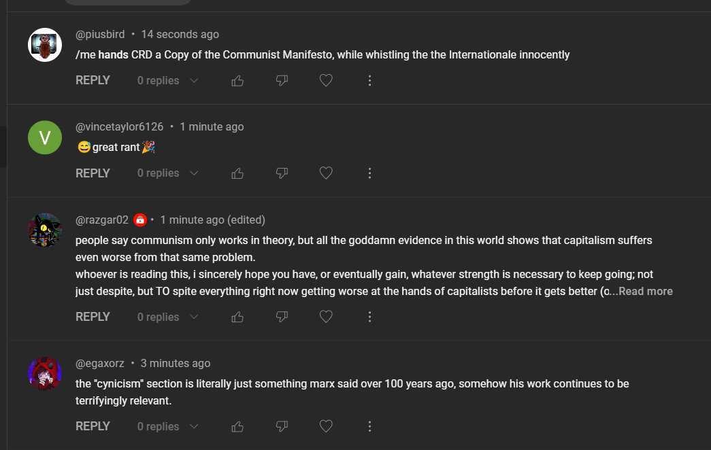Expand replies under @razgar02's comment
Image resolution: width=711 pixels, height=450 pixels.
pos(167,317)
